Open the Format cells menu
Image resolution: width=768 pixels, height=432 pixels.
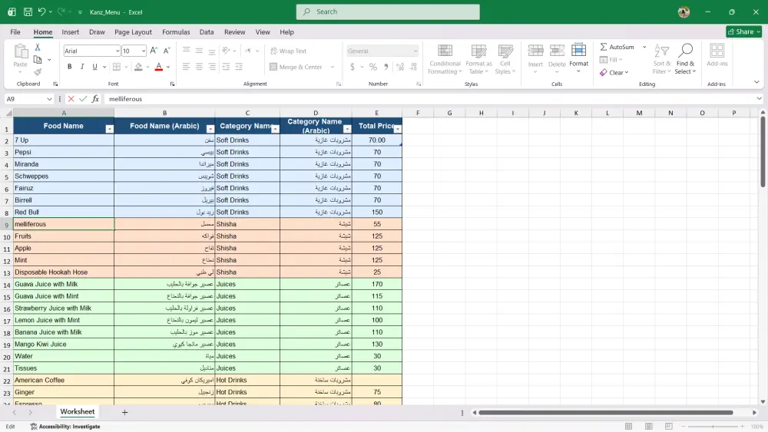coord(578,58)
